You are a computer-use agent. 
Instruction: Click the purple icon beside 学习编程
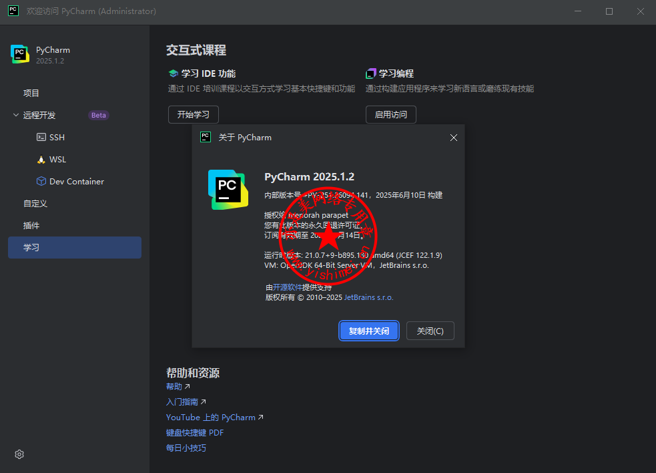pyautogui.click(x=370, y=73)
